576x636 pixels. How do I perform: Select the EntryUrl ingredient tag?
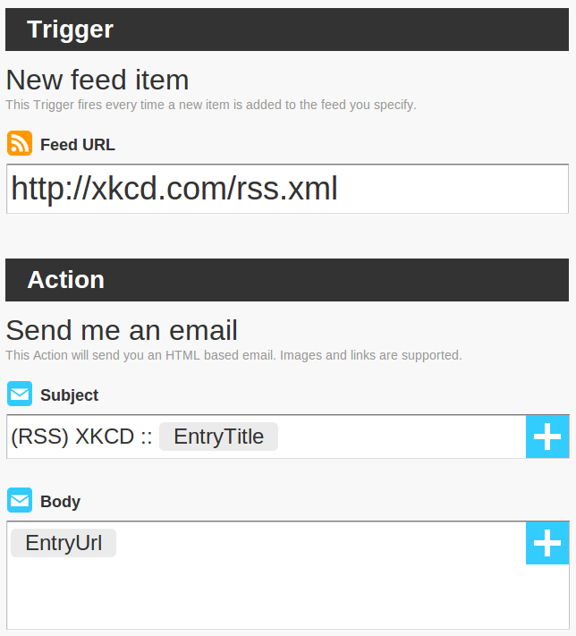[64, 543]
